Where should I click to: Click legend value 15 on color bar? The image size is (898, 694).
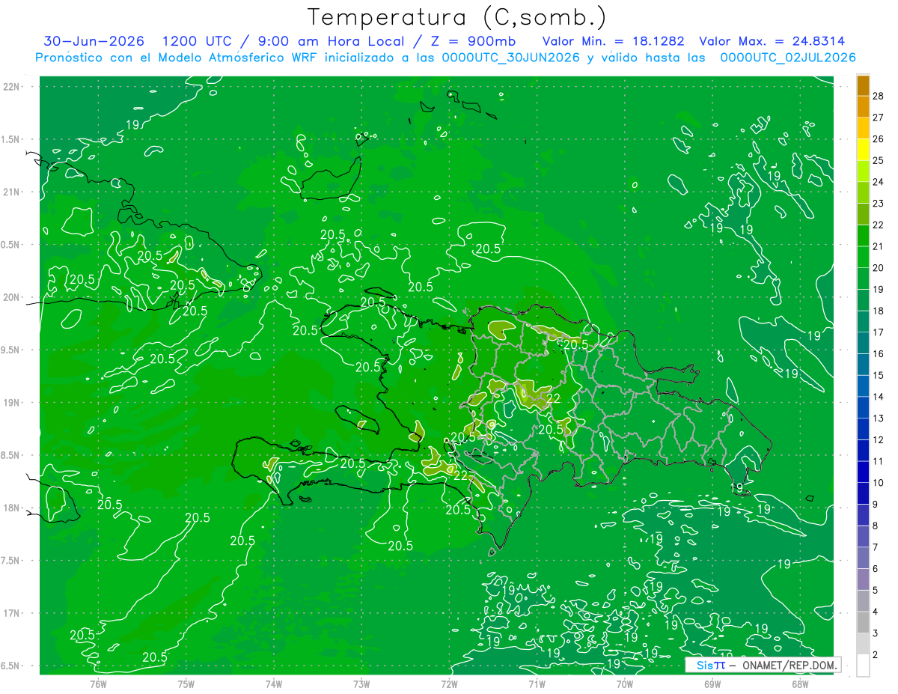878,375
